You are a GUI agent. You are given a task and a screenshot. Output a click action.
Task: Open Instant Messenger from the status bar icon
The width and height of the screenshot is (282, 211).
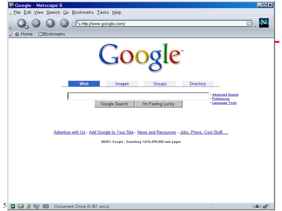pos(29,206)
